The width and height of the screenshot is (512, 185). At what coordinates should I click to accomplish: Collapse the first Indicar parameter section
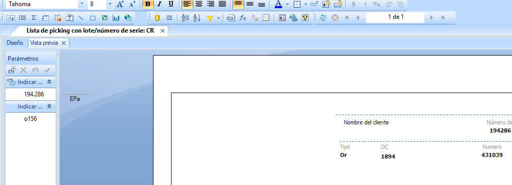click(49, 82)
